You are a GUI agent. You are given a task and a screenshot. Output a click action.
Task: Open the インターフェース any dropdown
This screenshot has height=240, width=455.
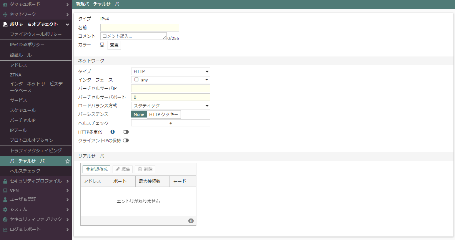point(171,80)
